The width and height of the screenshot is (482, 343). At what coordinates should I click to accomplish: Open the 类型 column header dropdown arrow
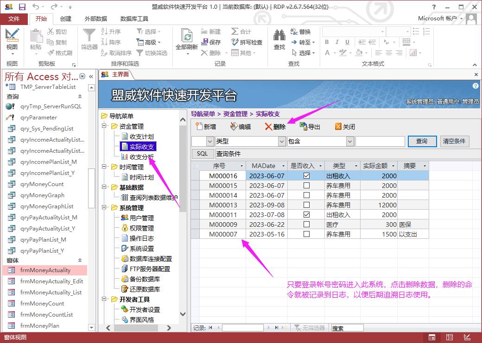(356, 166)
